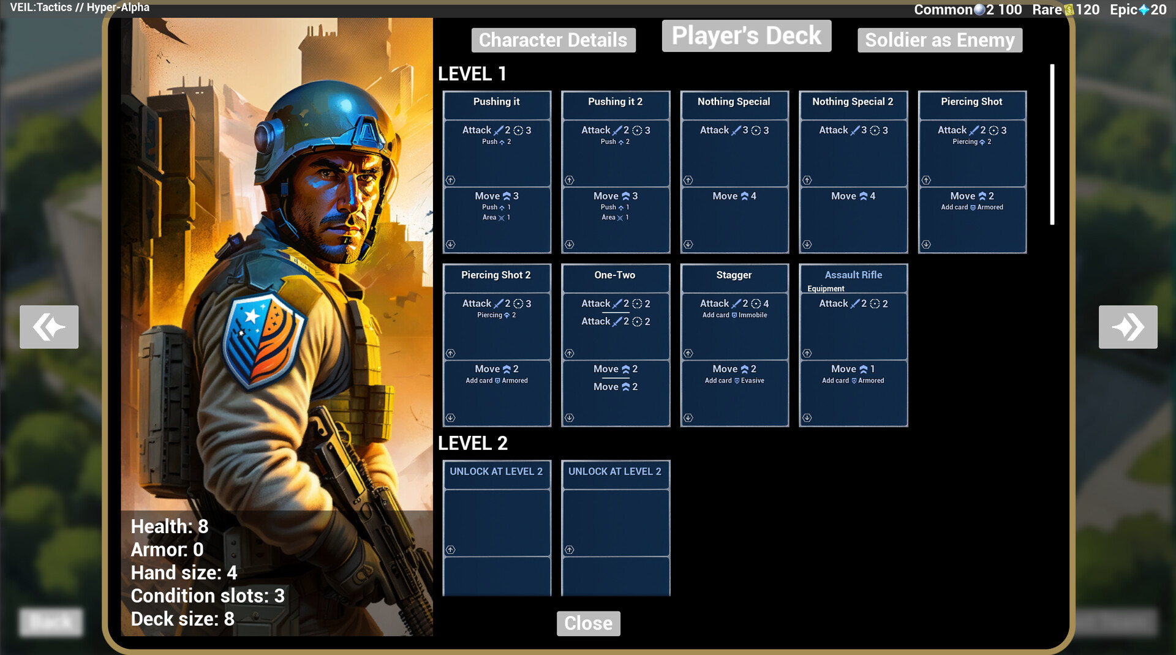Click the targeting reticle icon on One-Two's attack
Image resolution: width=1176 pixels, height=655 pixels.
(x=637, y=303)
